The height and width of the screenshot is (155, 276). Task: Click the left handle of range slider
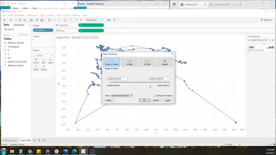[x=111, y=82]
